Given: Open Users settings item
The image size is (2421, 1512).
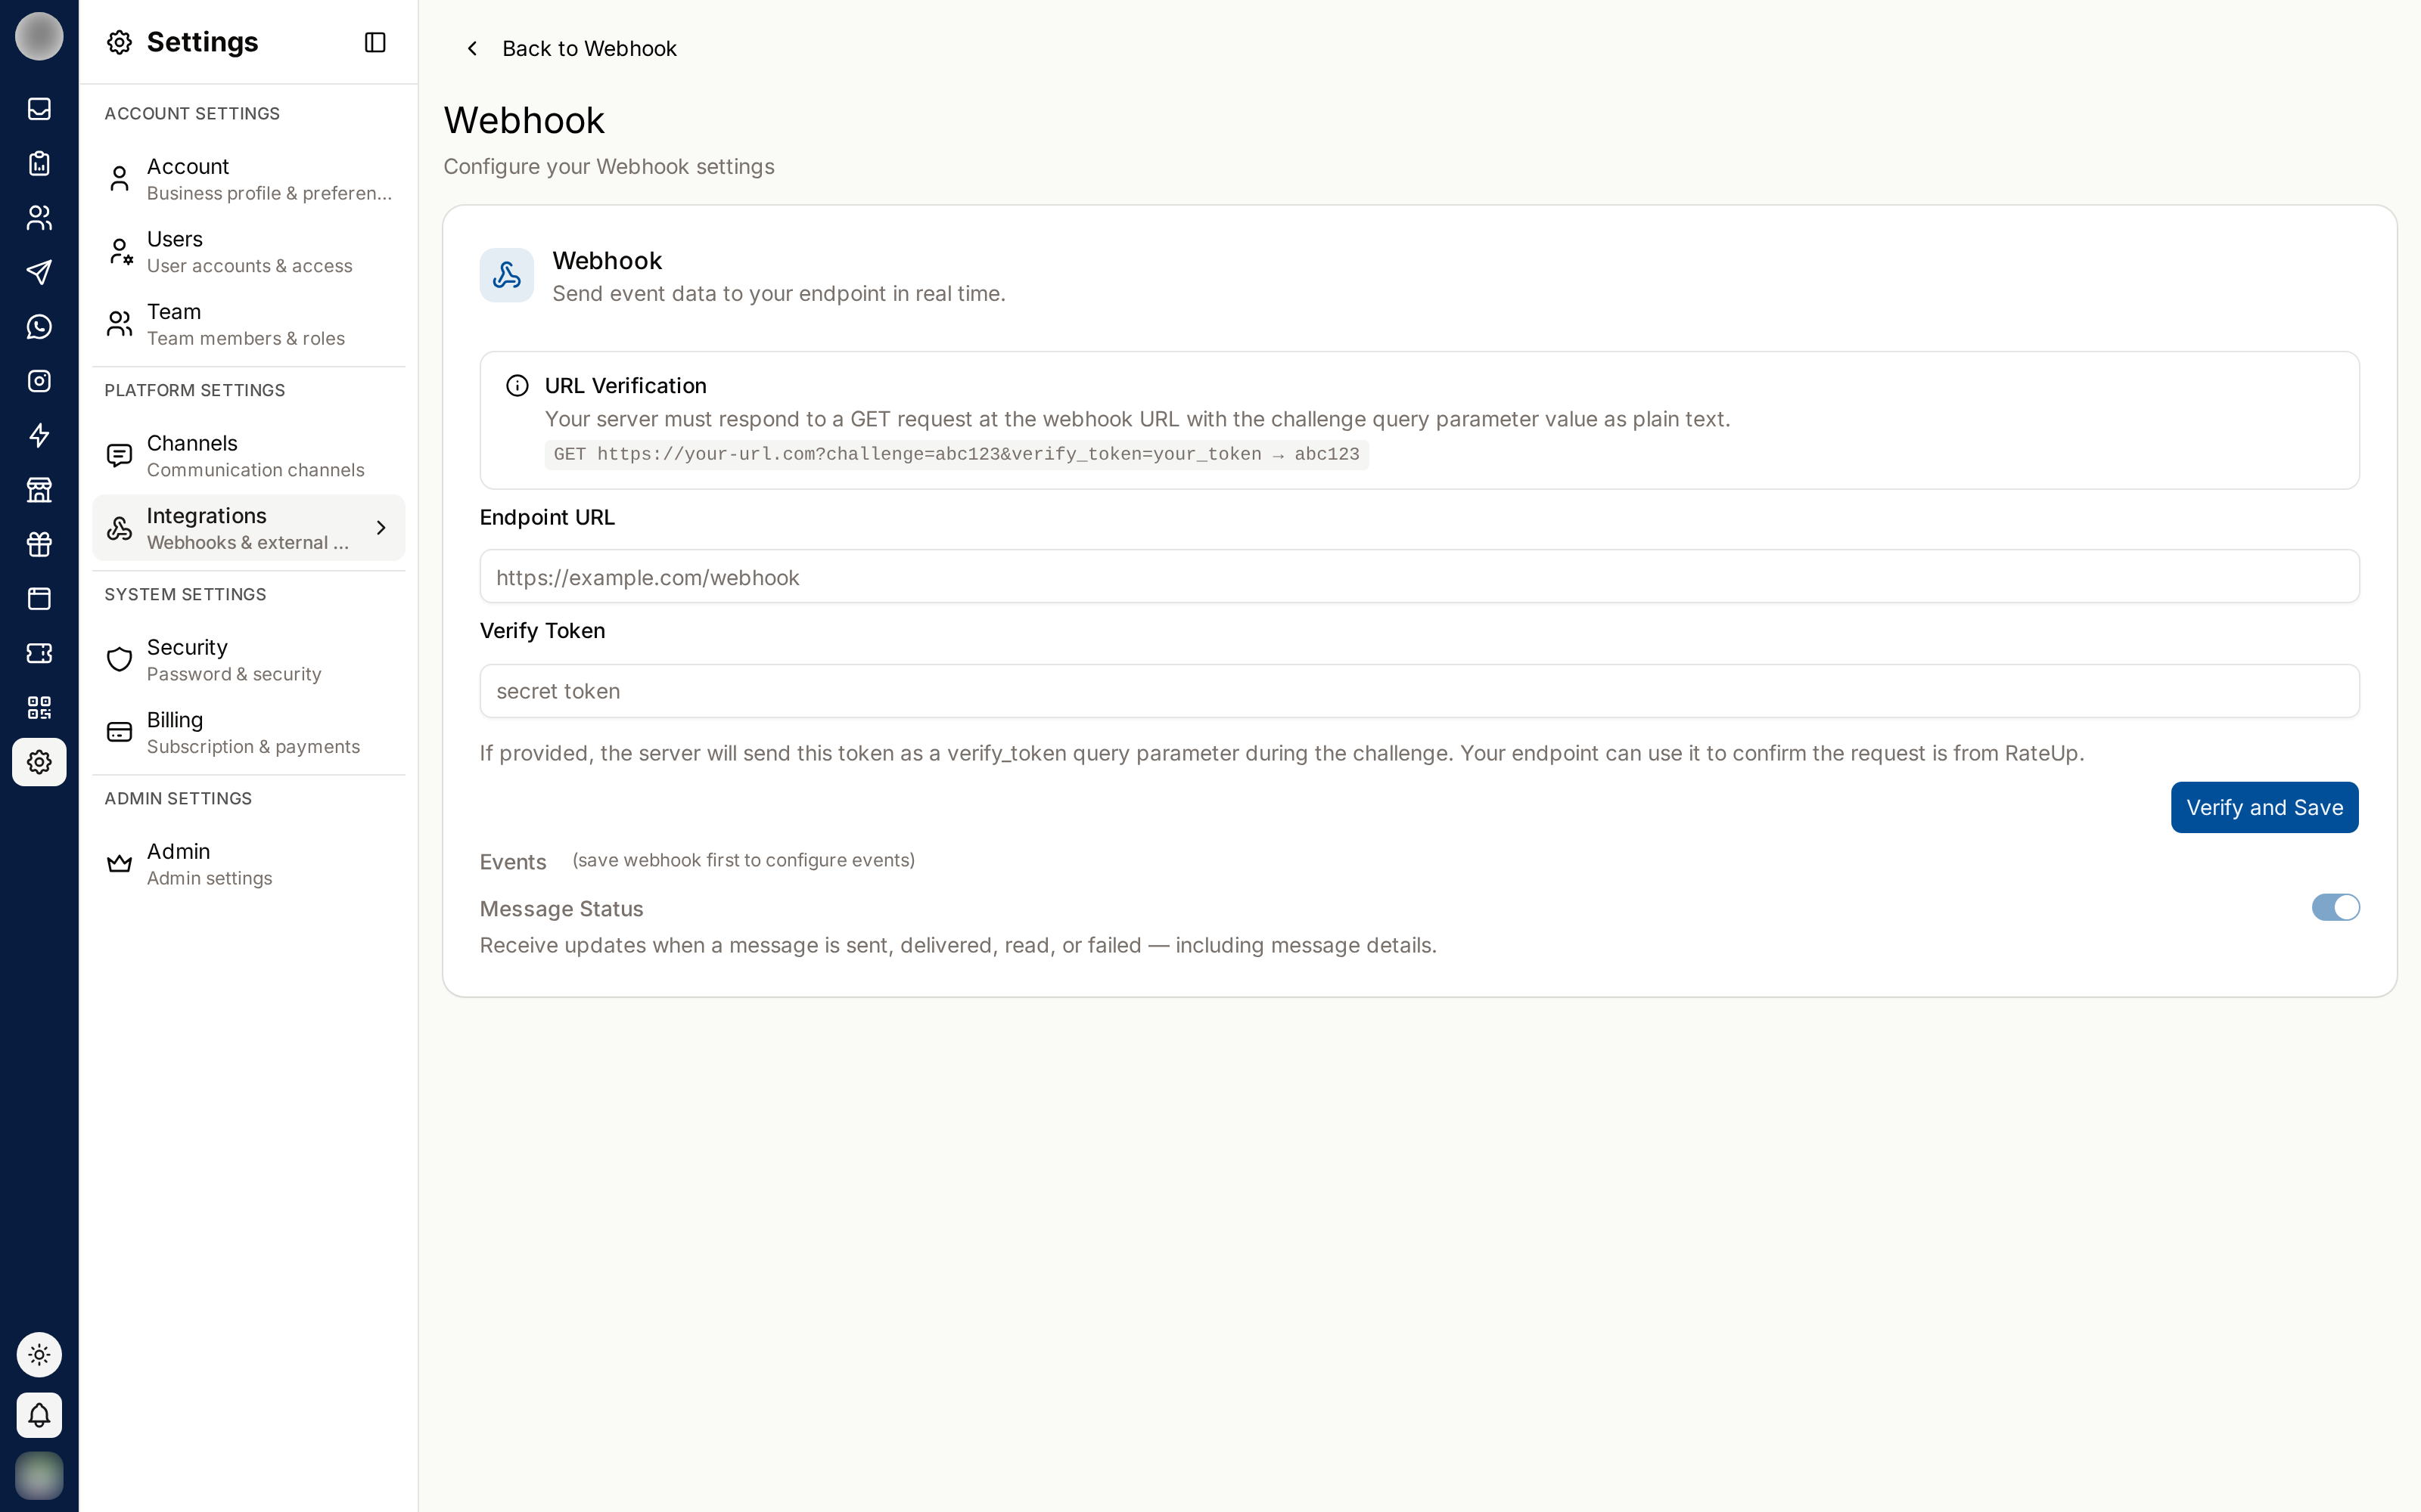Looking at the screenshot, I should (x=249, y=252).
